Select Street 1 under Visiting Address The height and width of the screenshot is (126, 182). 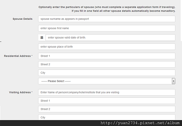tap(107, 101)
